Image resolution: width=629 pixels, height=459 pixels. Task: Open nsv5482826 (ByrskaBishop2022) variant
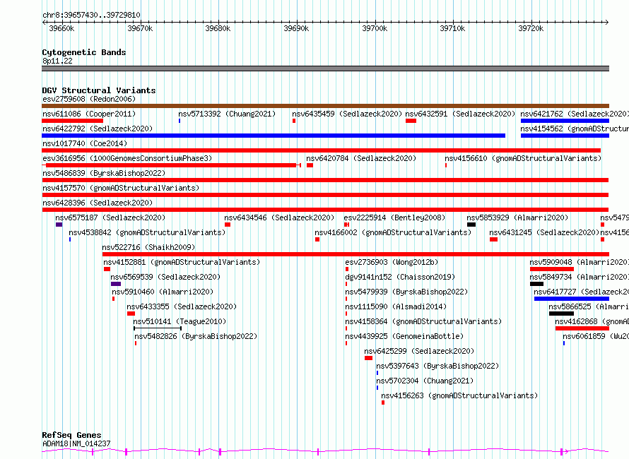pos(196,336)
